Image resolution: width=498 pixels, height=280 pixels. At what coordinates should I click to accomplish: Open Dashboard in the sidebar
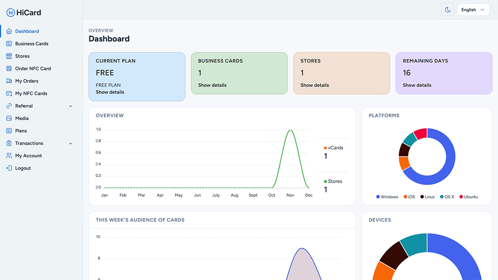pyautogui.click(x=27, y=31)
